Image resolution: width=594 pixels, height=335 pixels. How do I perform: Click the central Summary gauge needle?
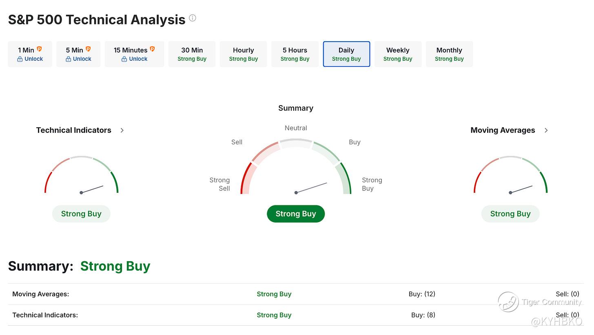[311, 188]
